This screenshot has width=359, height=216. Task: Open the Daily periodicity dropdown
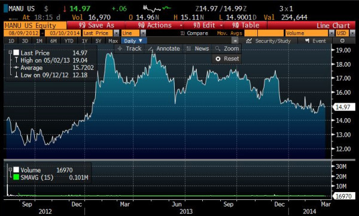133,41
